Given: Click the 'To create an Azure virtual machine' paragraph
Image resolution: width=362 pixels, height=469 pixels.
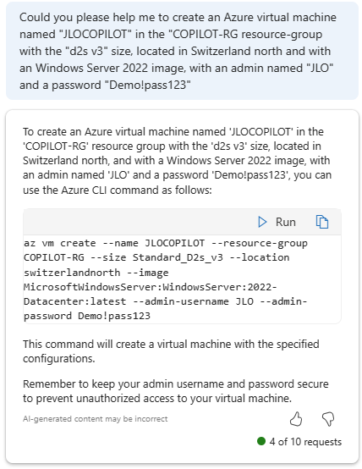Looking at the screenshot, I should (x=178, y=161).
